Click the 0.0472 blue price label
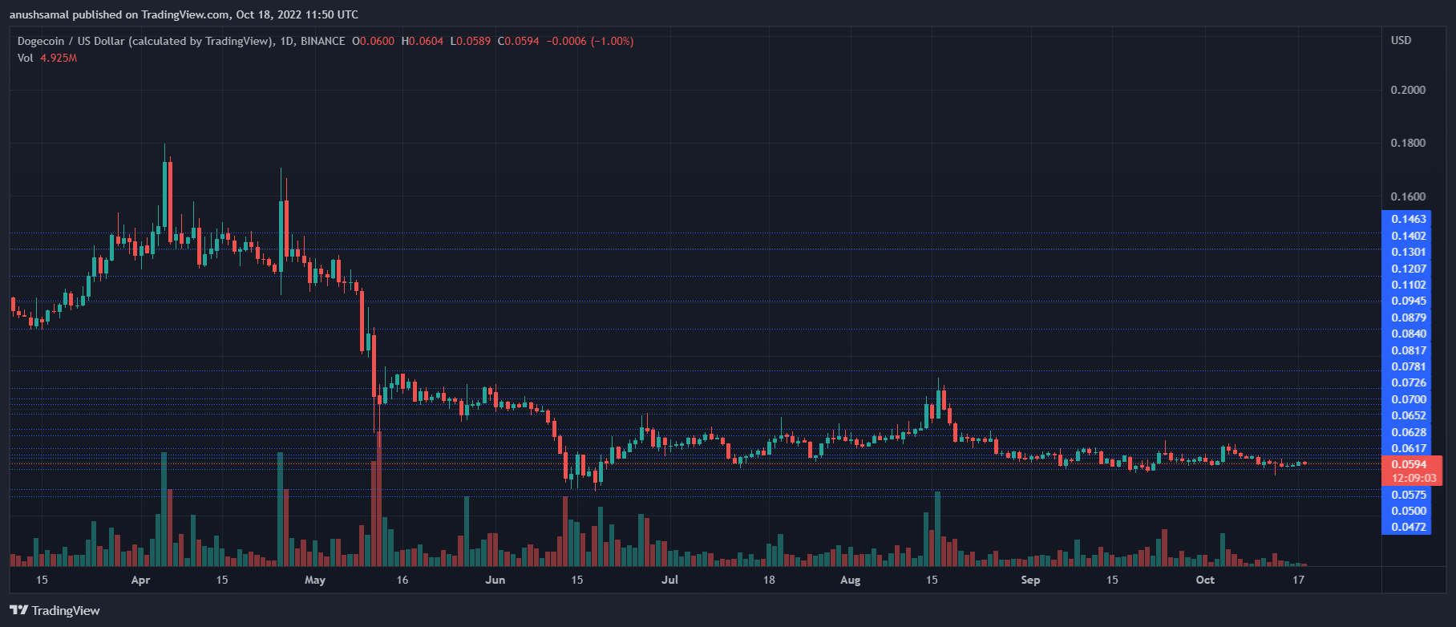1456x627 pixels. 1409,527
